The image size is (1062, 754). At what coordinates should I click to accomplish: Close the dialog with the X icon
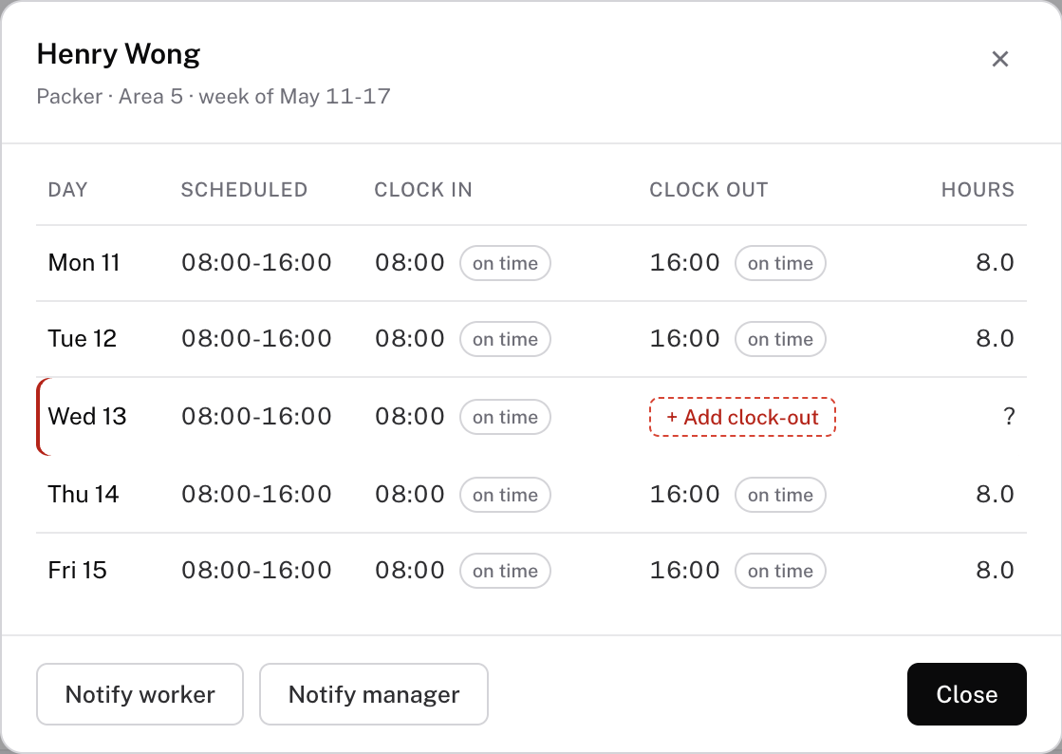[999, 59]
